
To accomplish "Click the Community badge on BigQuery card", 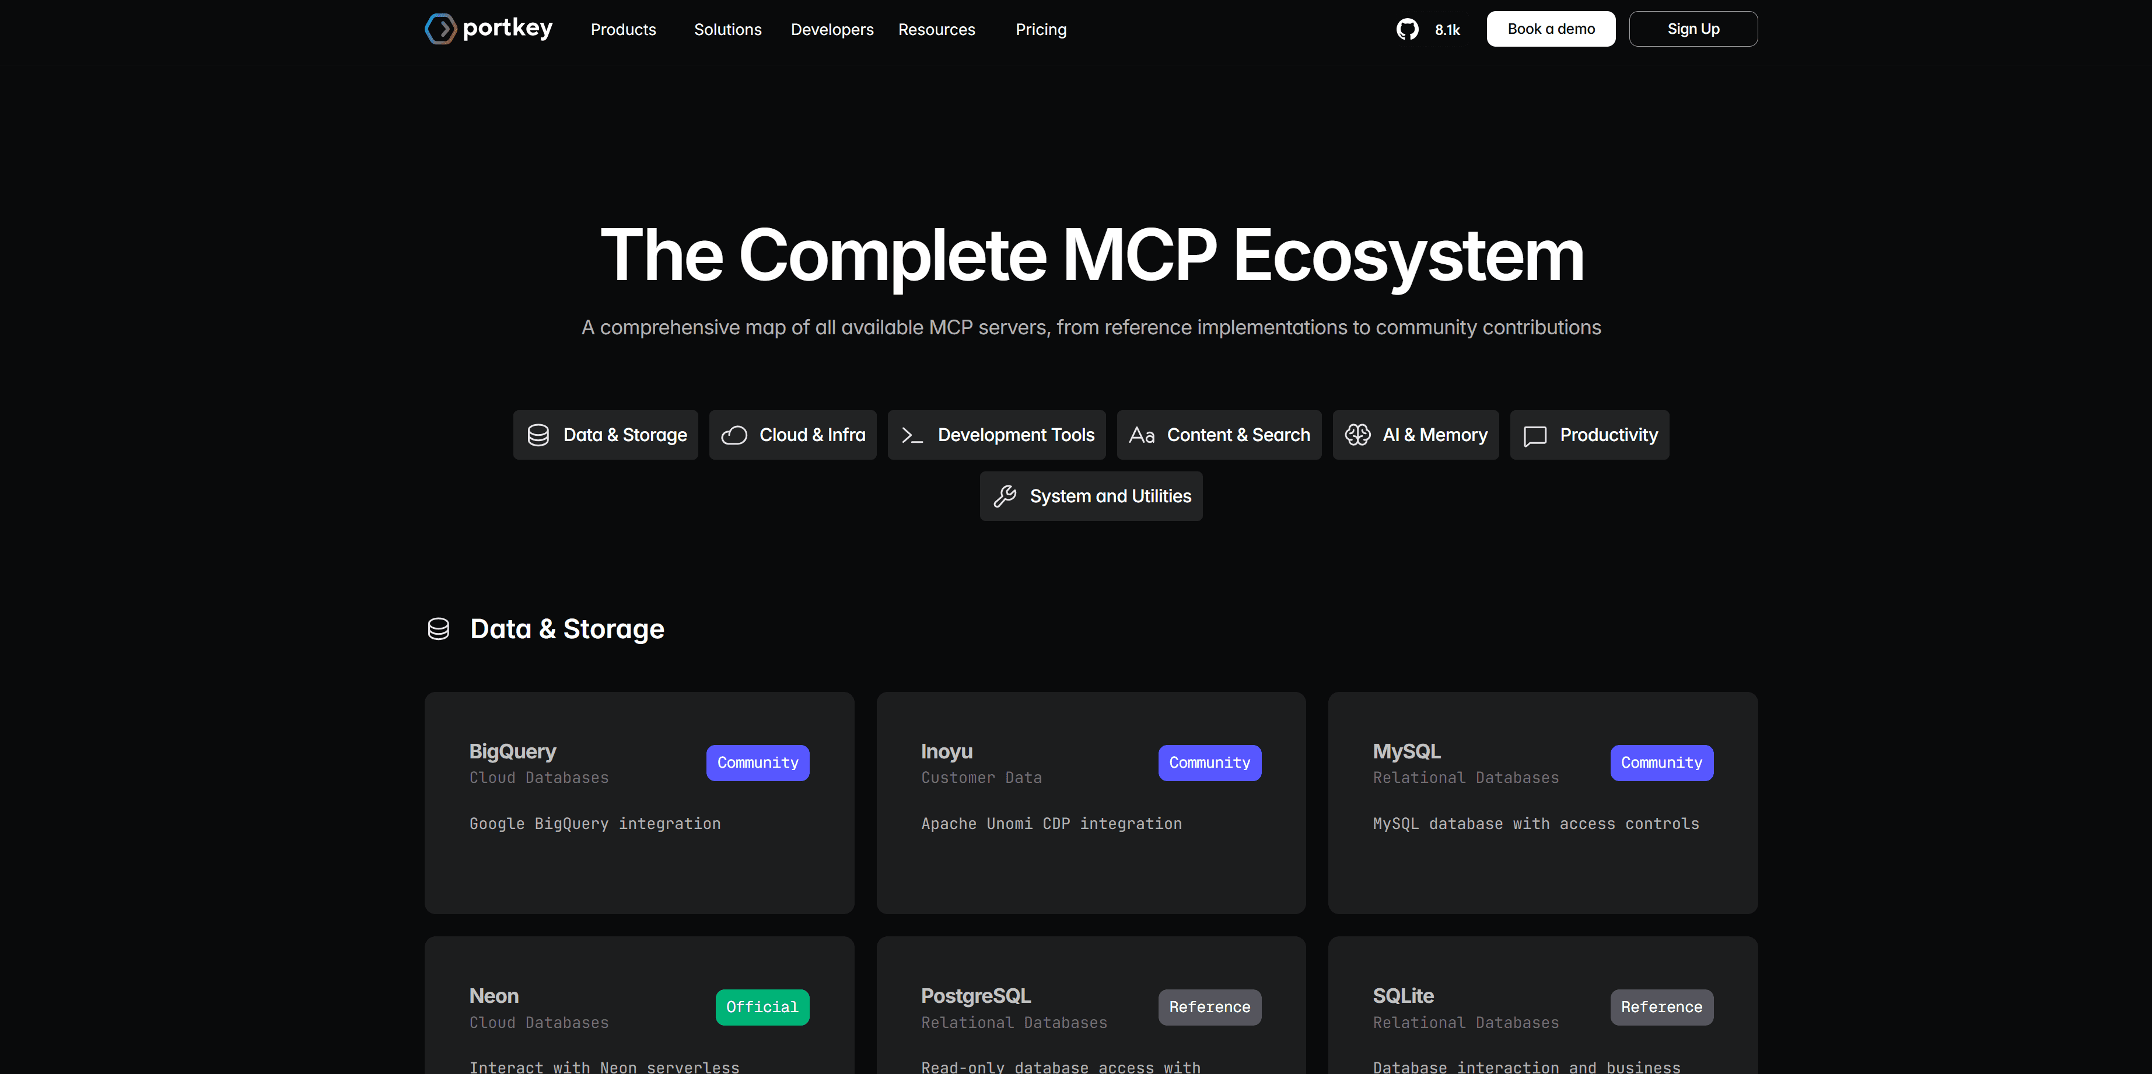I will pos(757,762).
